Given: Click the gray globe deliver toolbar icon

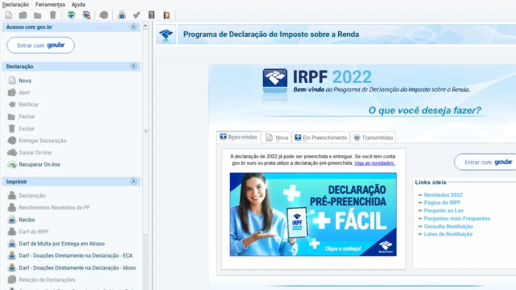Looking at the screenshot, I should [x=104, y=15].
